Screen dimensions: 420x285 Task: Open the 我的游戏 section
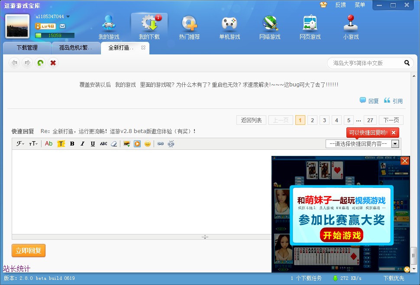(109, 28)
